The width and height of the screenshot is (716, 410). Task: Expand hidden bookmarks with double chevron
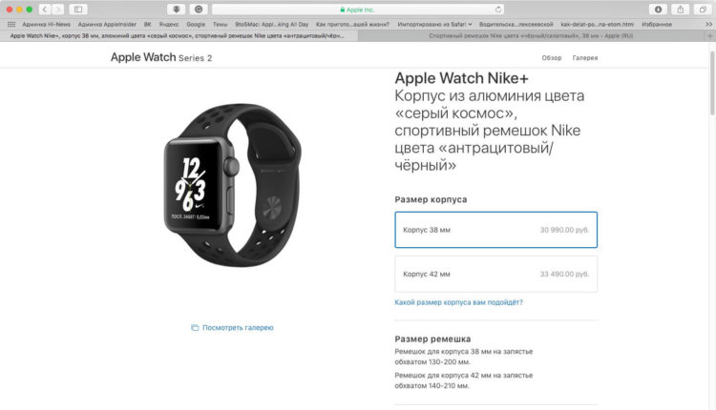pyautogui.click(x=708, y=24)
